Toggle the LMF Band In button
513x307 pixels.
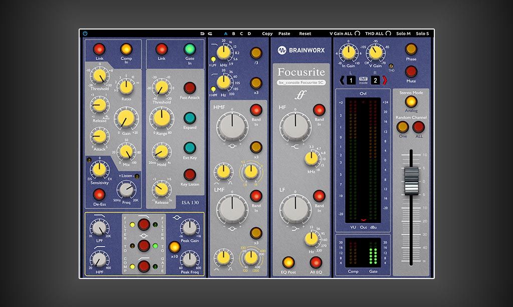click(x=256, y=196)
